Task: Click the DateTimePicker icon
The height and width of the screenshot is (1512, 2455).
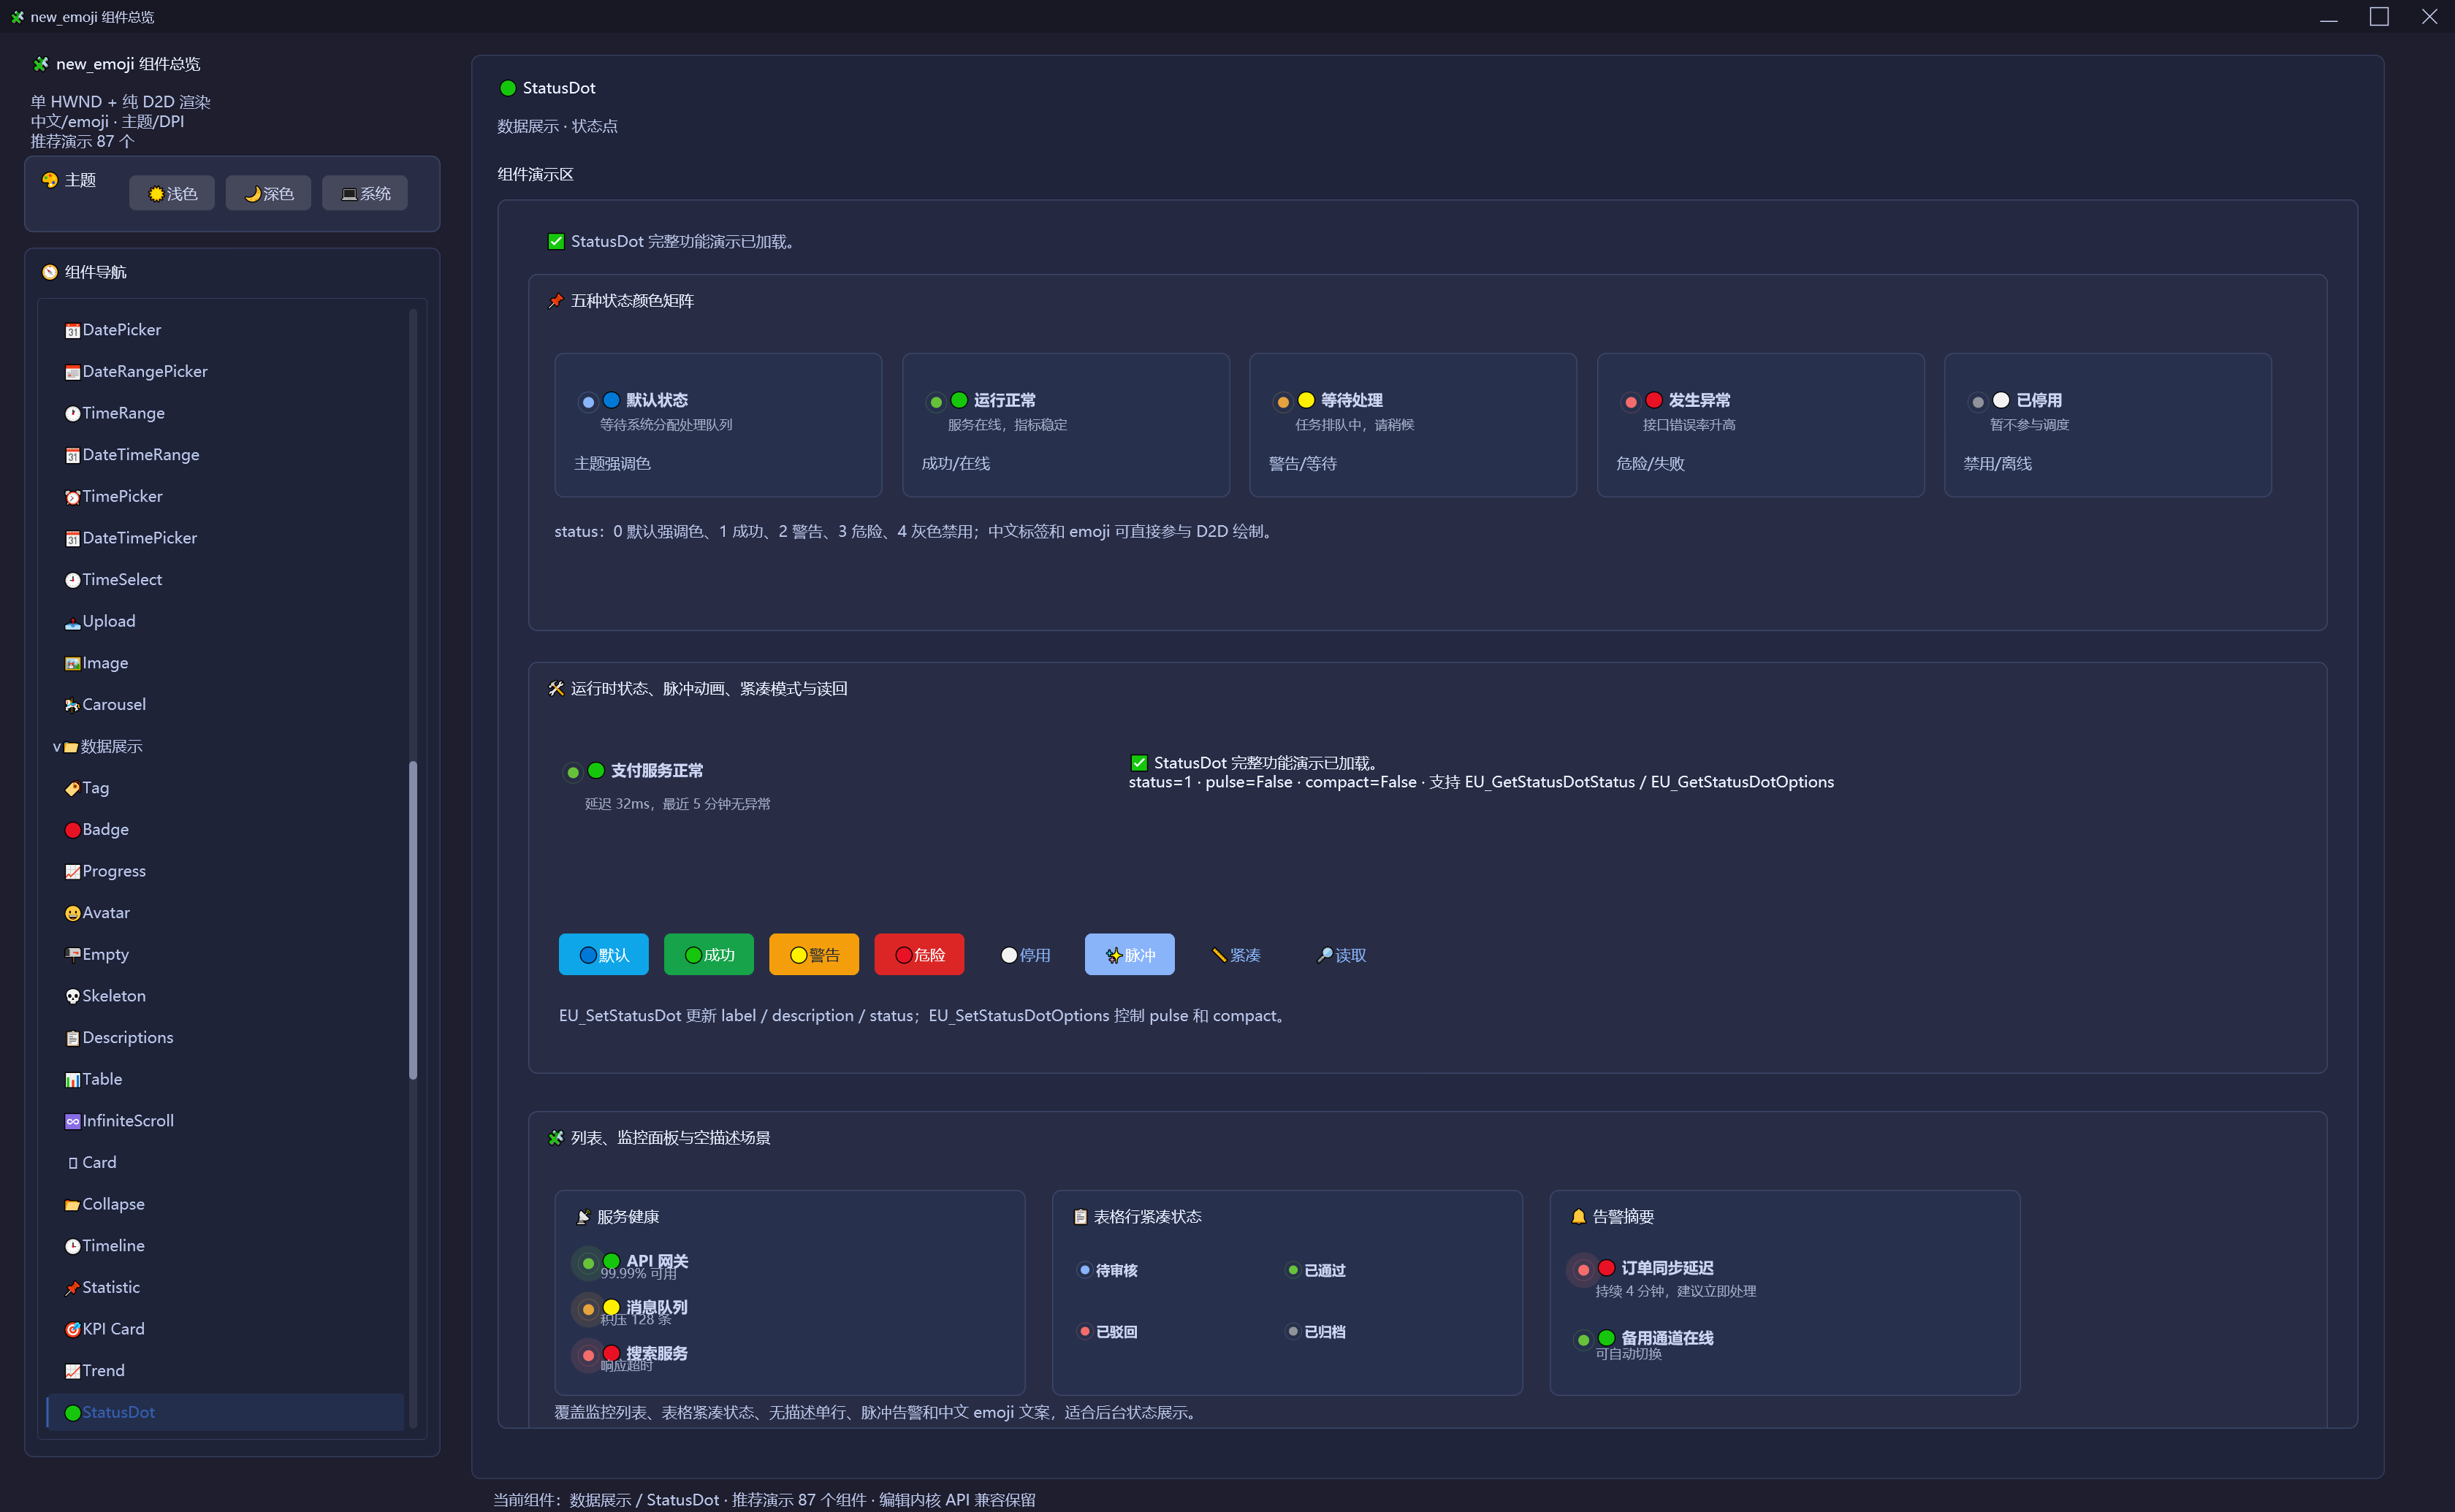Action: point(72,539)
